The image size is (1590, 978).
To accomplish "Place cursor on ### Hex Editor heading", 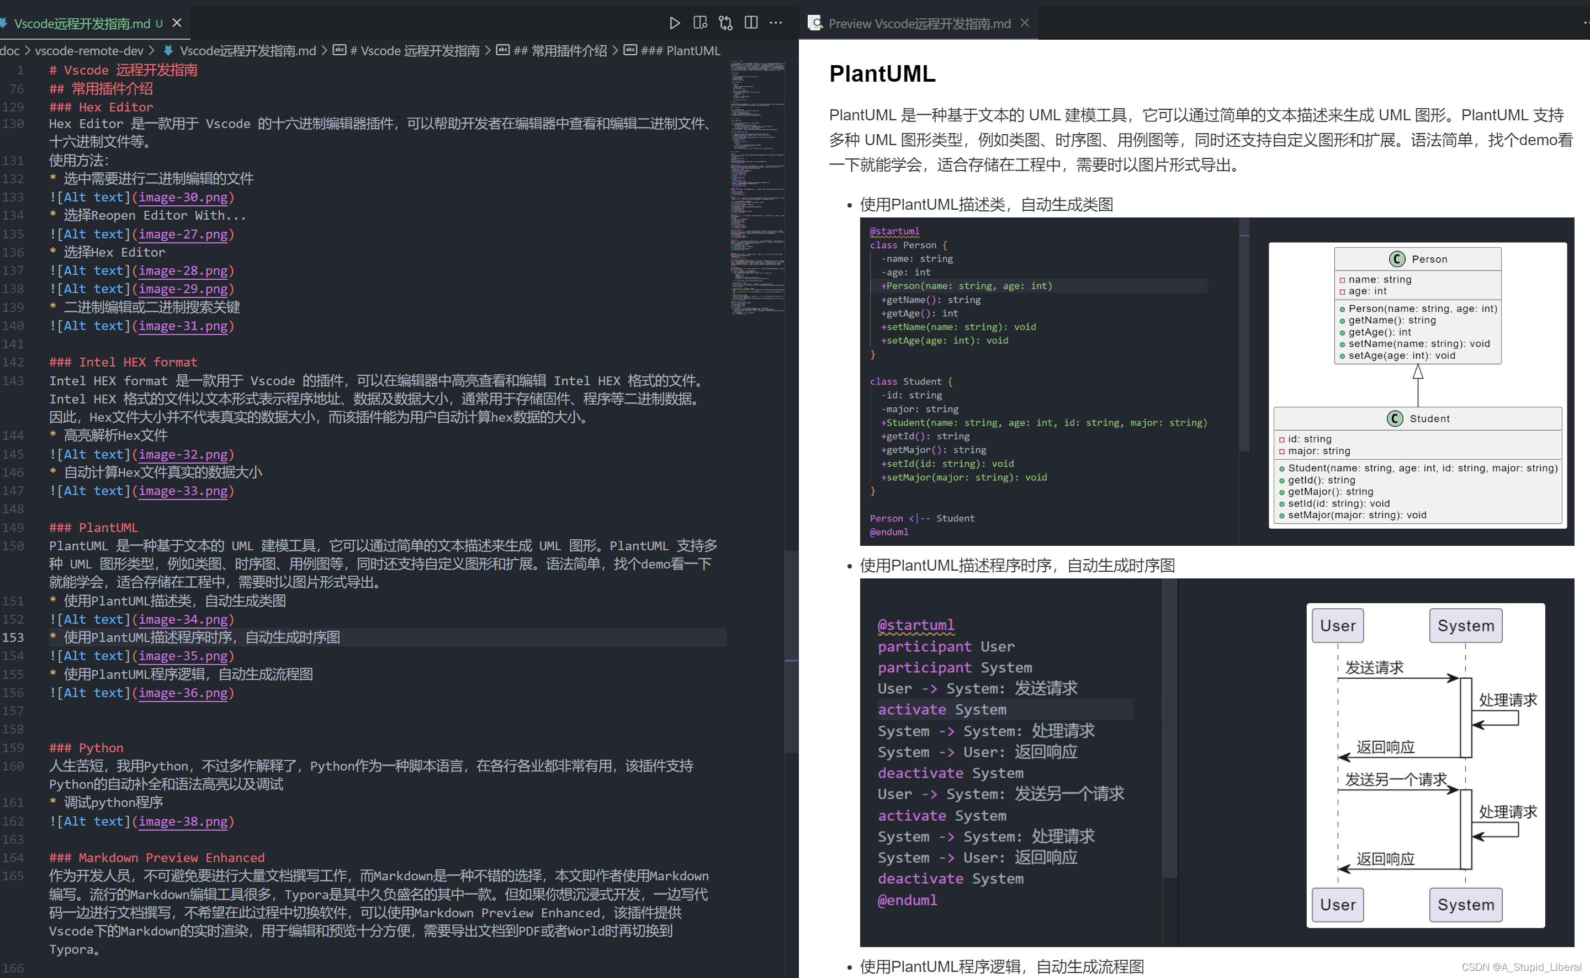I will point(101,108).
